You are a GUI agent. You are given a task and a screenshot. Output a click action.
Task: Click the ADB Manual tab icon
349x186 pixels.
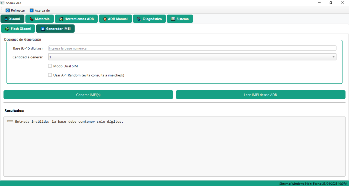(105, 19)
